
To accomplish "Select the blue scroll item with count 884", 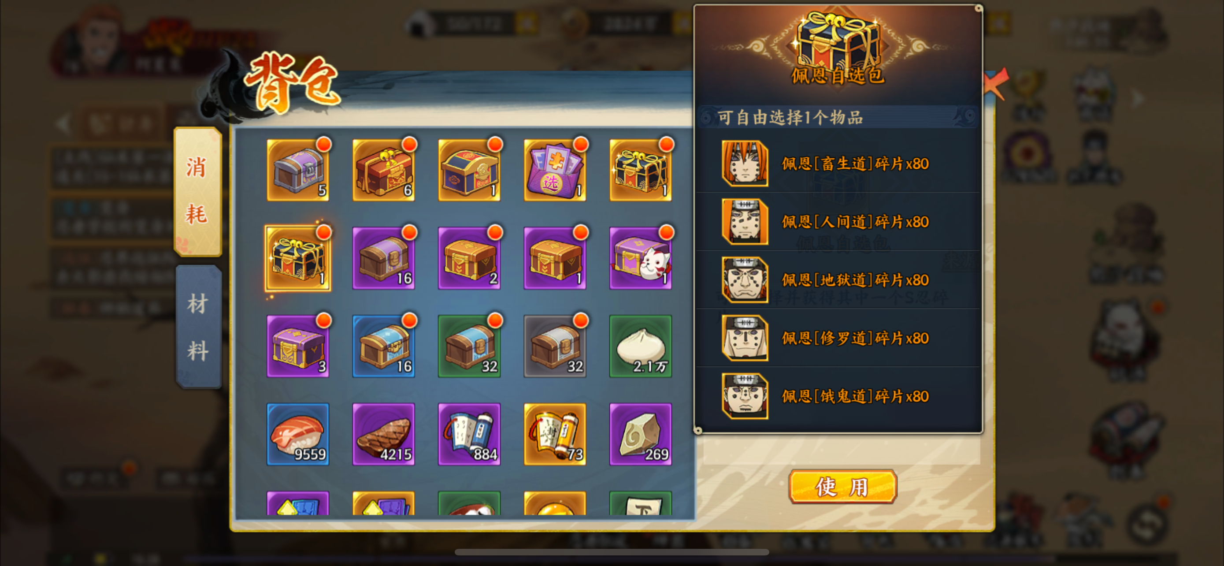I will 469,434.
